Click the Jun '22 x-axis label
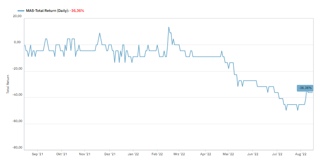 (253, 154)
